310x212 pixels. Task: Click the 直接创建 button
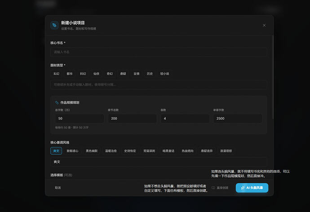click(x=220, y=188)
